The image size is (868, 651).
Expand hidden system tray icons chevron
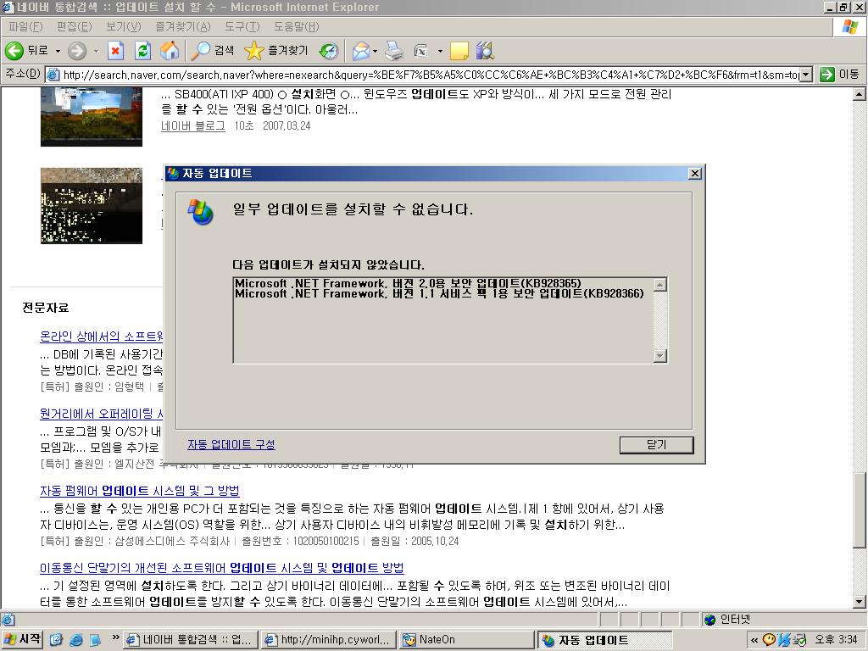(x=754, y=640)
